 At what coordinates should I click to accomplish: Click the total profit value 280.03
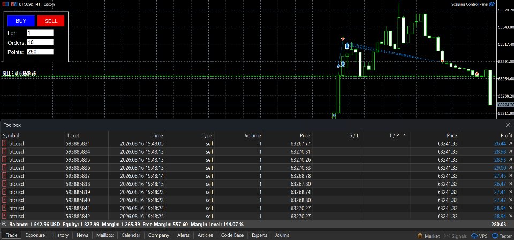pos(499,225)
